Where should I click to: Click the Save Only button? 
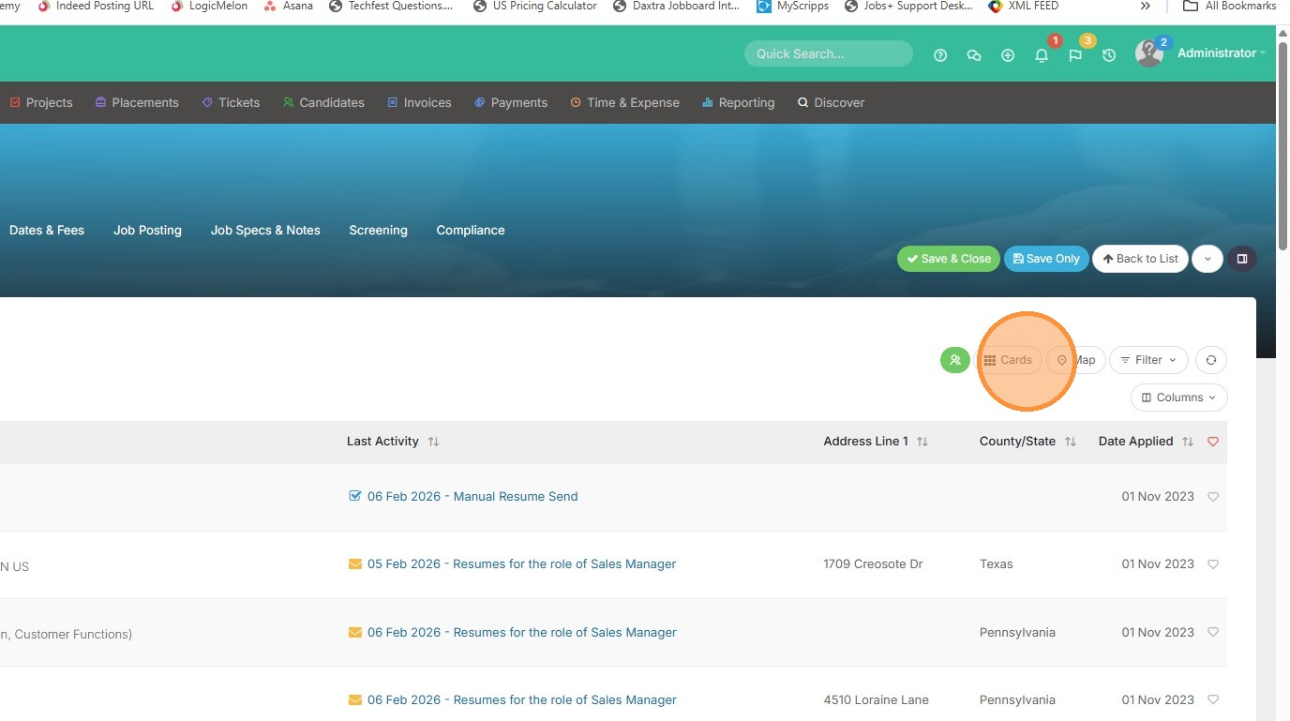click(1046, 259)
